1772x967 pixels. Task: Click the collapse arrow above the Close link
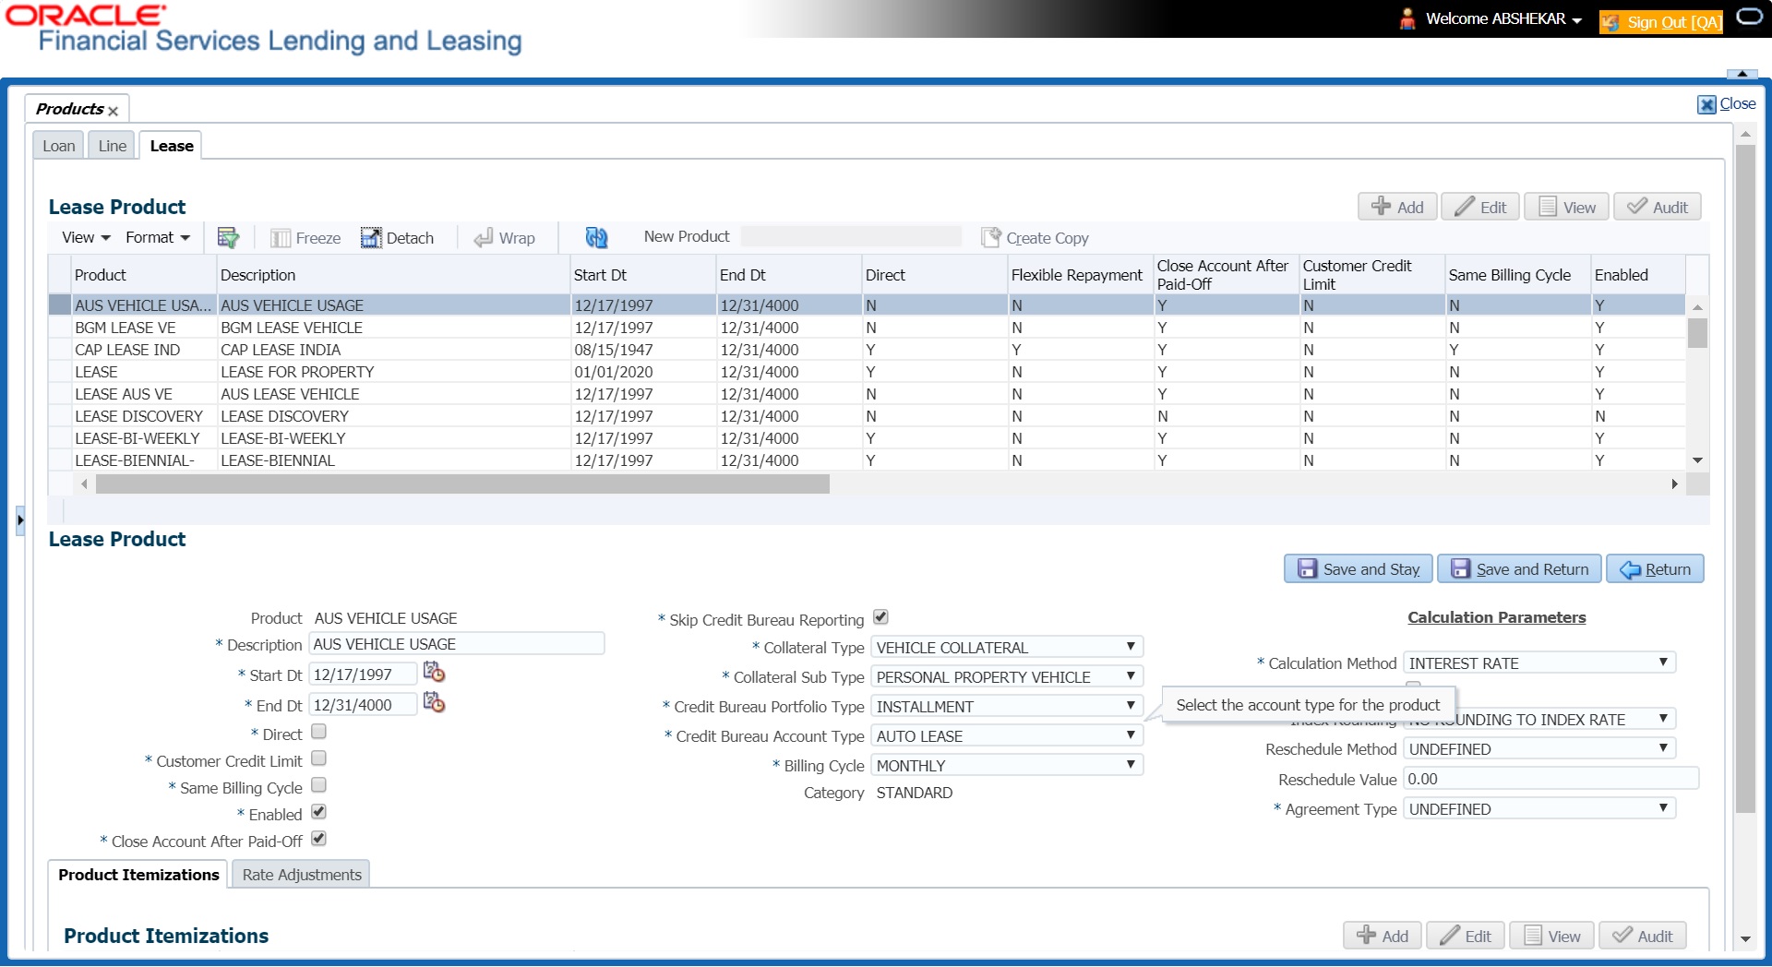click(1742, 74)
